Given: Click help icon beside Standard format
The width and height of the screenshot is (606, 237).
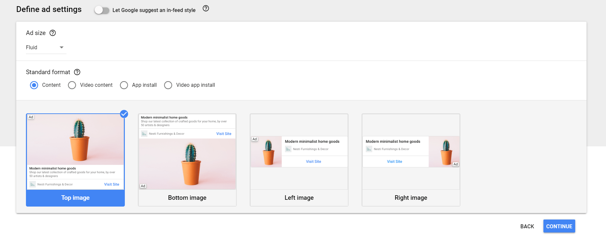Looking at the screenshot, I should point(77,72).
